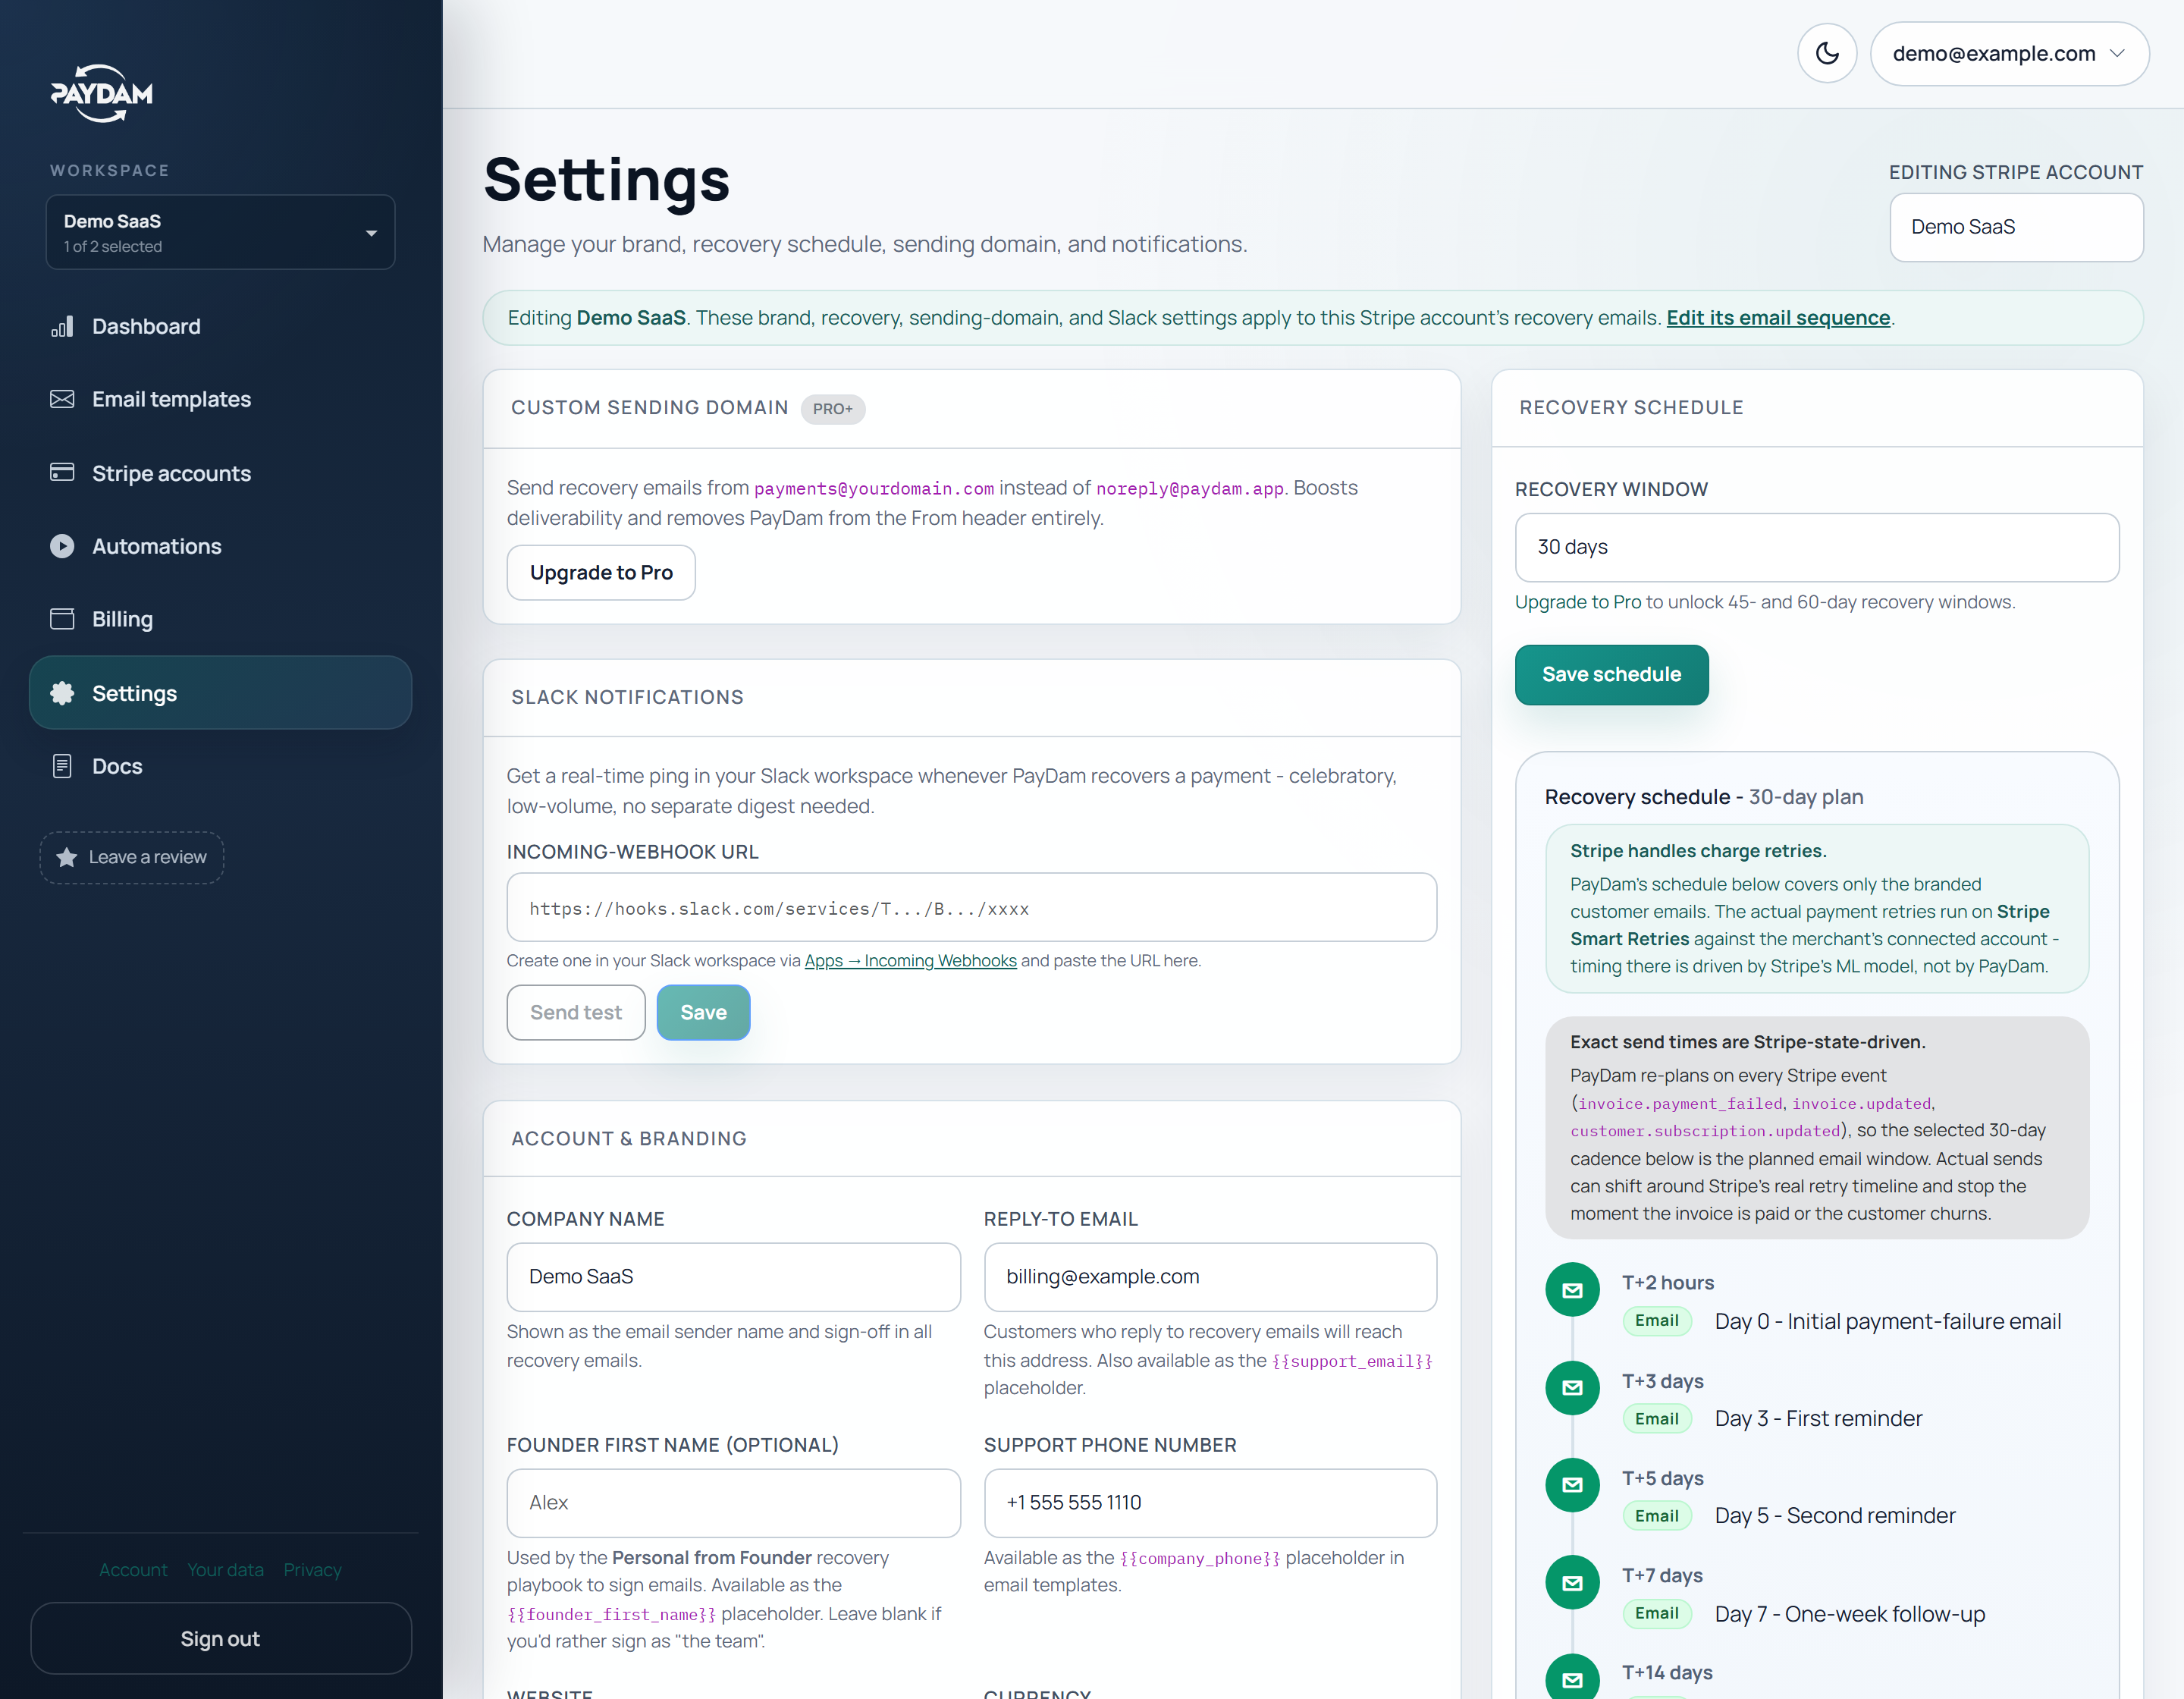
Task: Click the PayDam logo
Action: (x=101, y=93)
